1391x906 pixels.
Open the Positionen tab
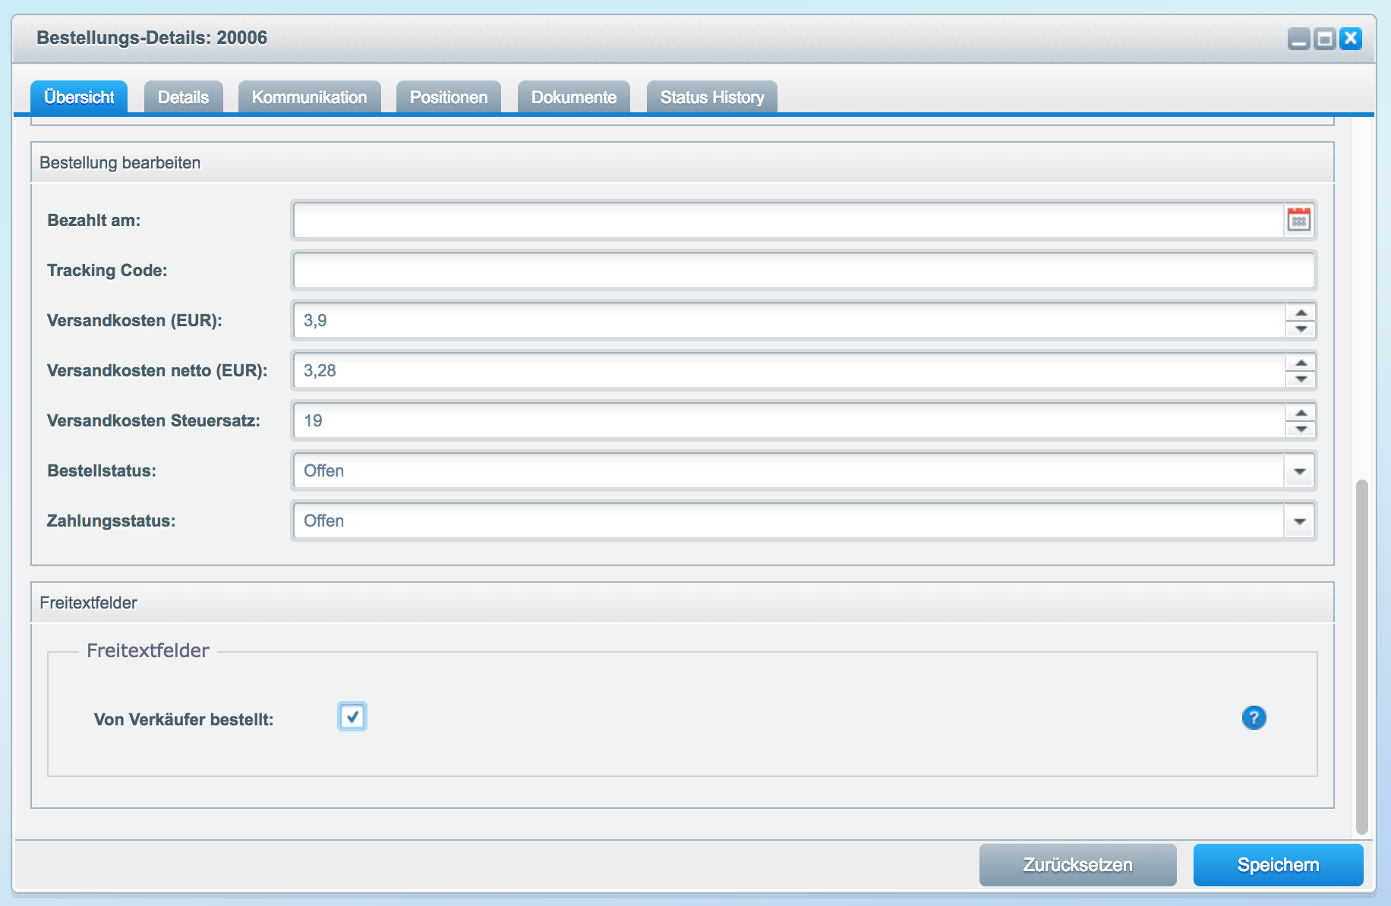coord(449,97)
